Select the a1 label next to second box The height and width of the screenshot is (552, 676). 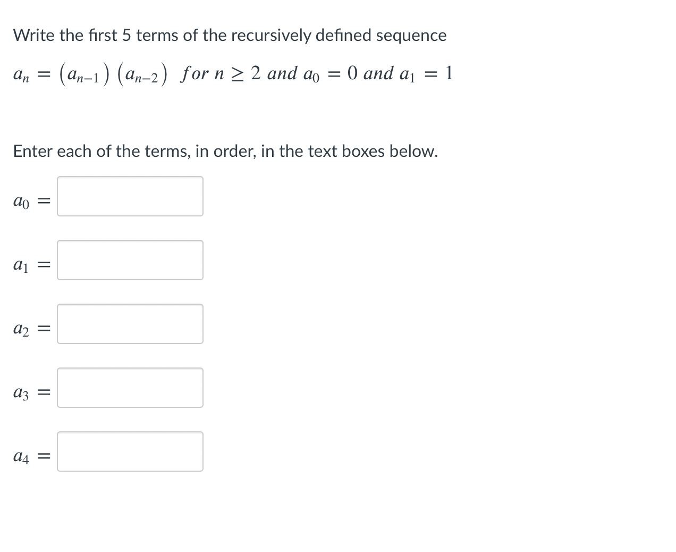pyautogui.click(x=20, y=265)
